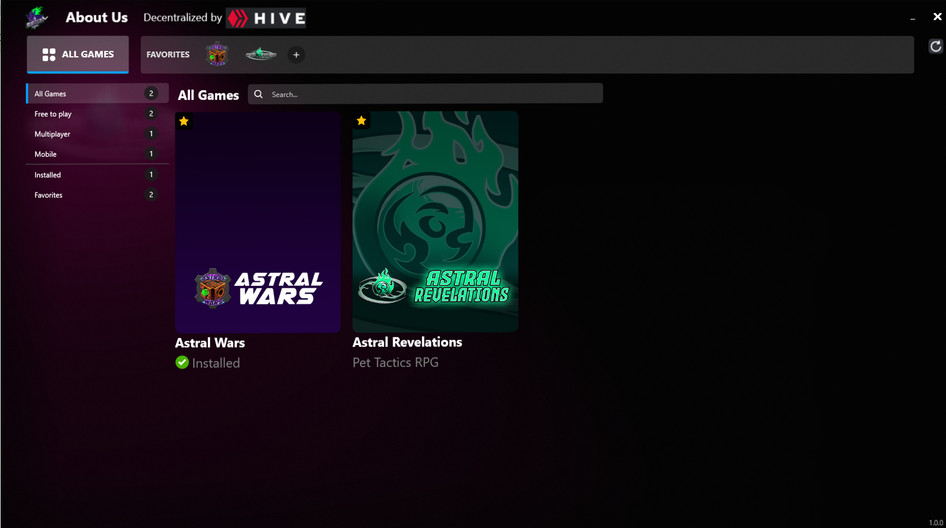Click the 1.0.0 version number
Screen dimensions: 946x528
[x=936, y=523]
